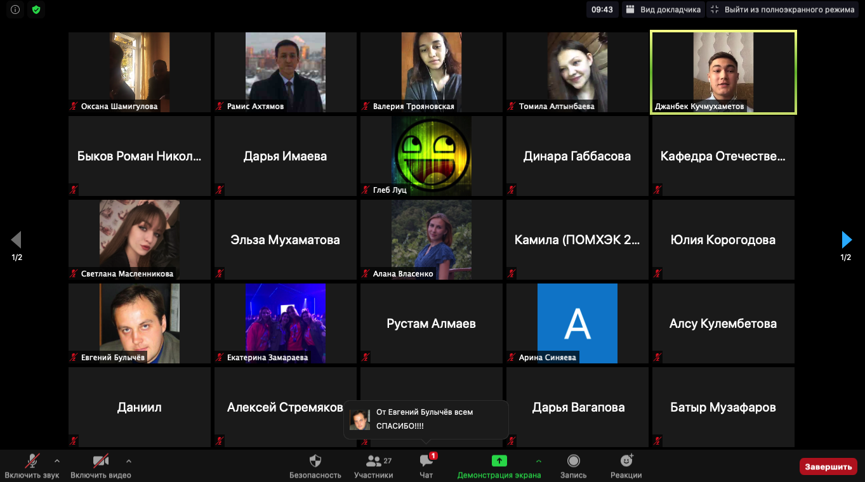Toggle microphone with Включить звук

[x=32, y=461]
